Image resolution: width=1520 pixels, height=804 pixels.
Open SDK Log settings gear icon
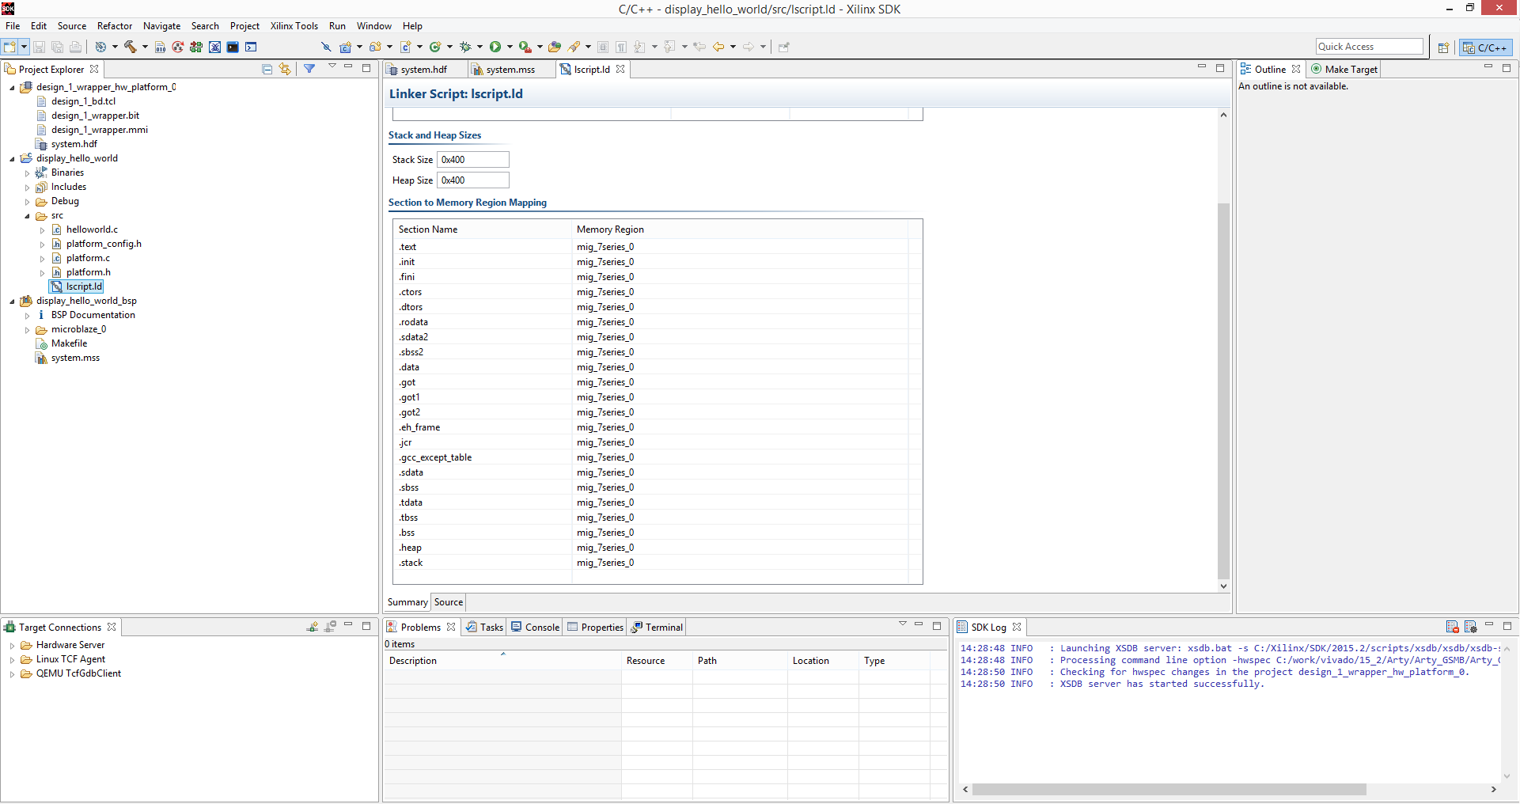pos(1470,627)
